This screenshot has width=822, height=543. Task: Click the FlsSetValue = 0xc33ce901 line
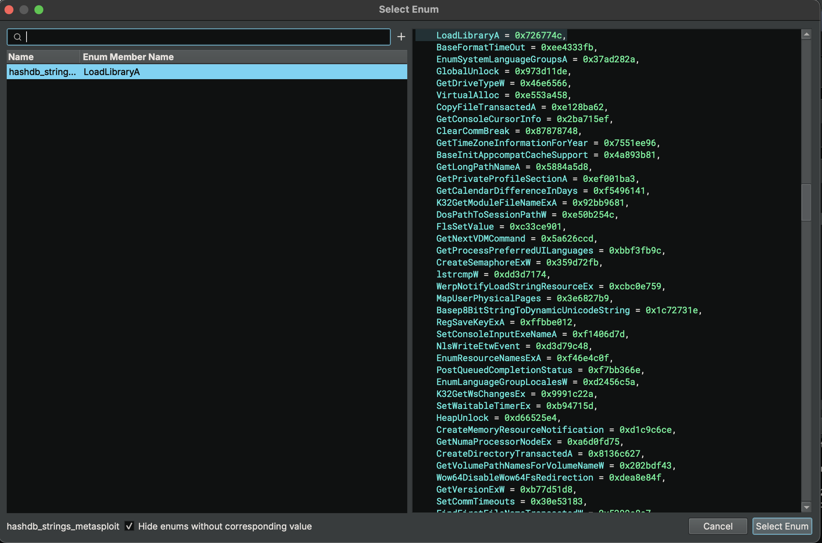(501, 227)
